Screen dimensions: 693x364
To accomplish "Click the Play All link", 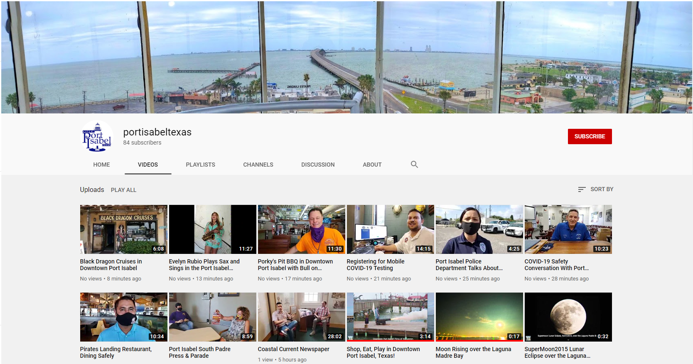I will click(123, 190).
